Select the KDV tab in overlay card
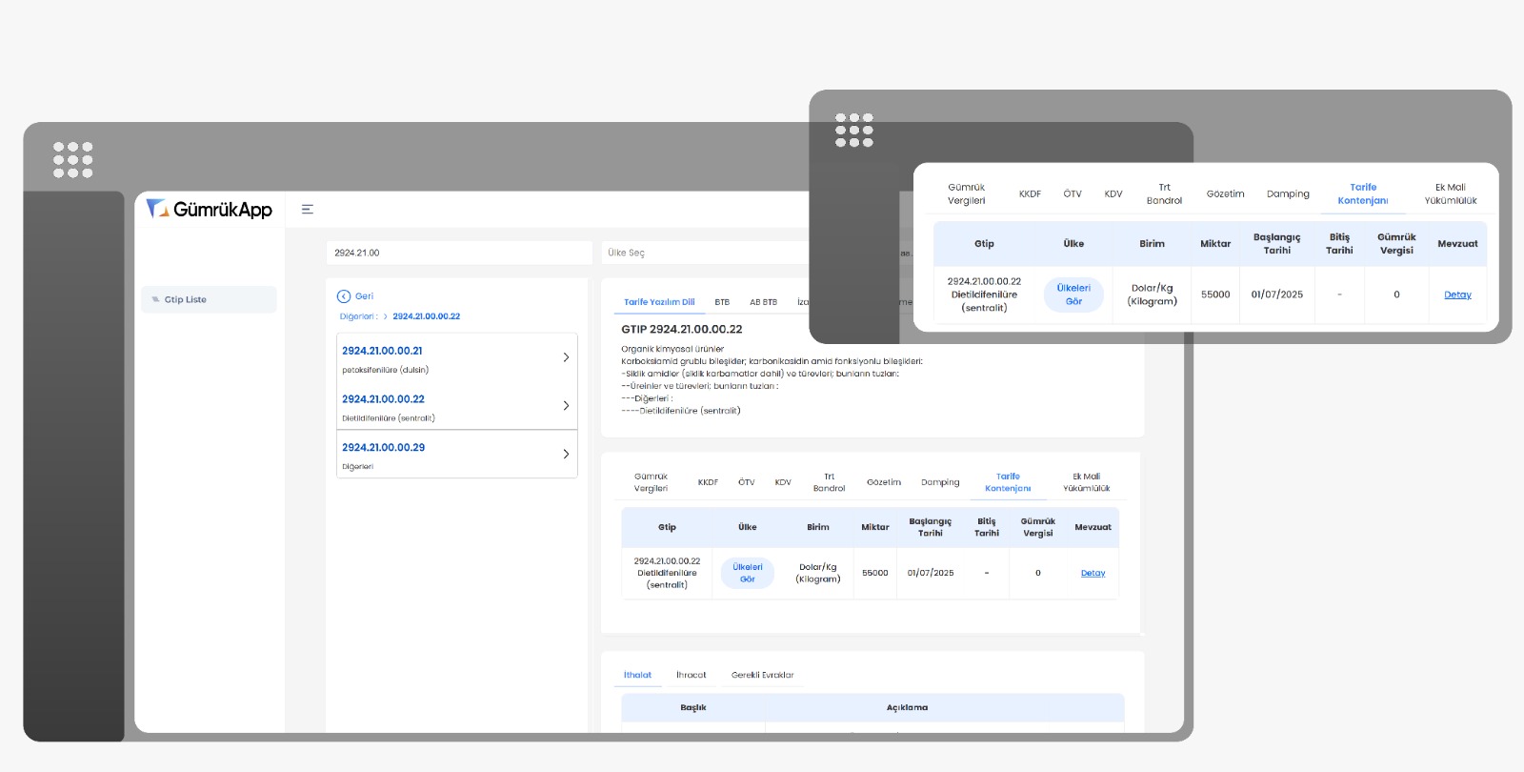This screenshot has height=772, width=1524. tap(1113, 193)
